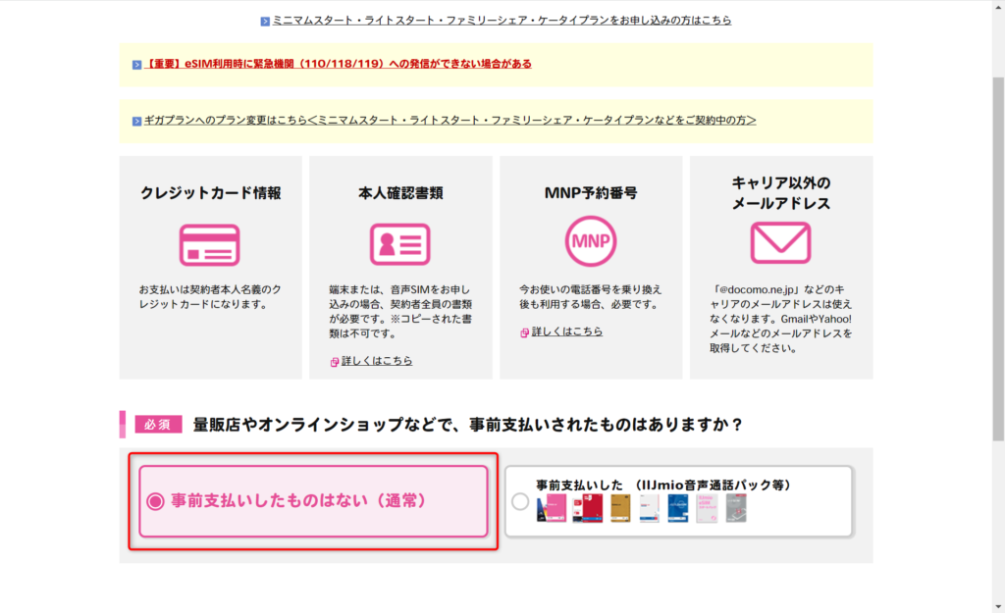Click the MNP予約番号 heading

(x=590, y=193)
